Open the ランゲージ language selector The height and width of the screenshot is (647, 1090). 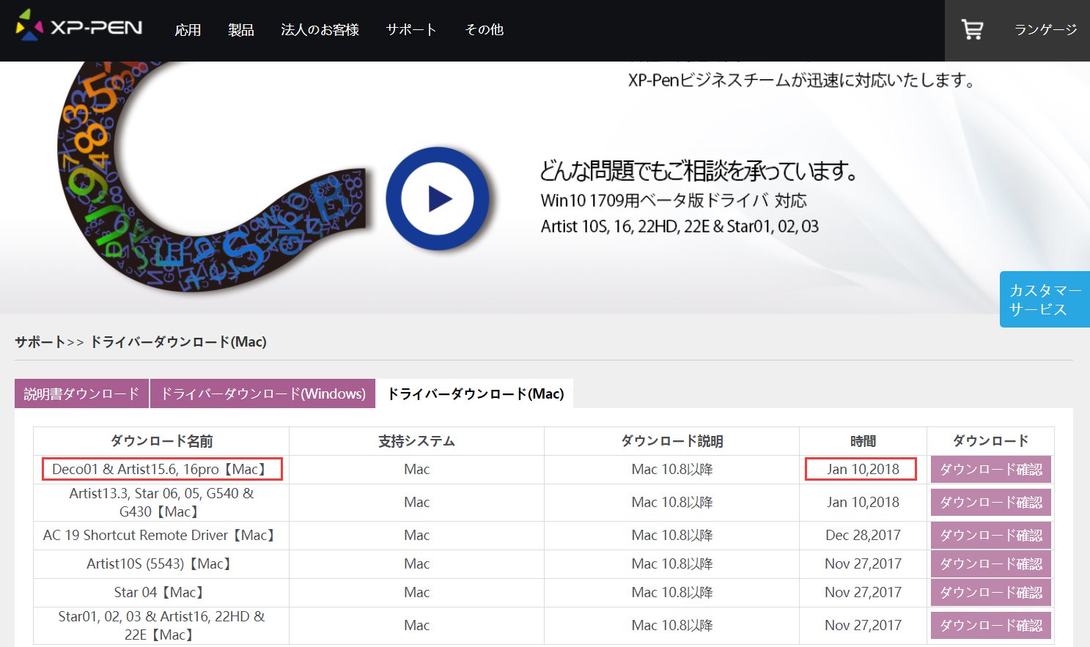[1045, 30]
